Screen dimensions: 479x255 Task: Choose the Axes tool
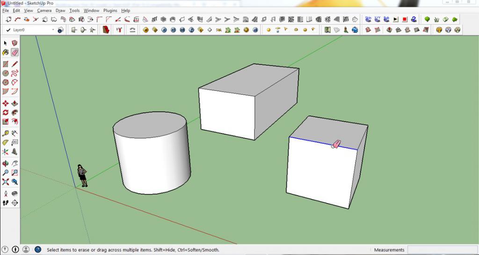click(6, 152)
